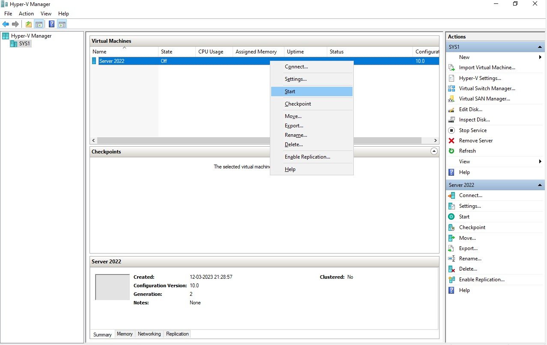
Task: Sort by the CPU Usage column header
Action: [214, 52]
